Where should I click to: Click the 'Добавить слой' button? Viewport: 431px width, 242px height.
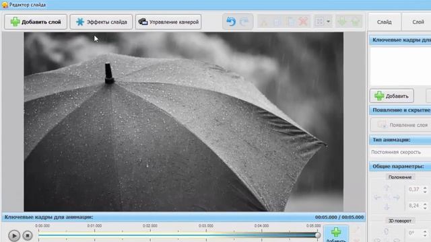pyautogui.click(x=36, y=22)
